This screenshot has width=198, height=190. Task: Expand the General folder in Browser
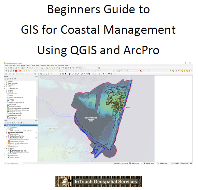pos(6,96)
